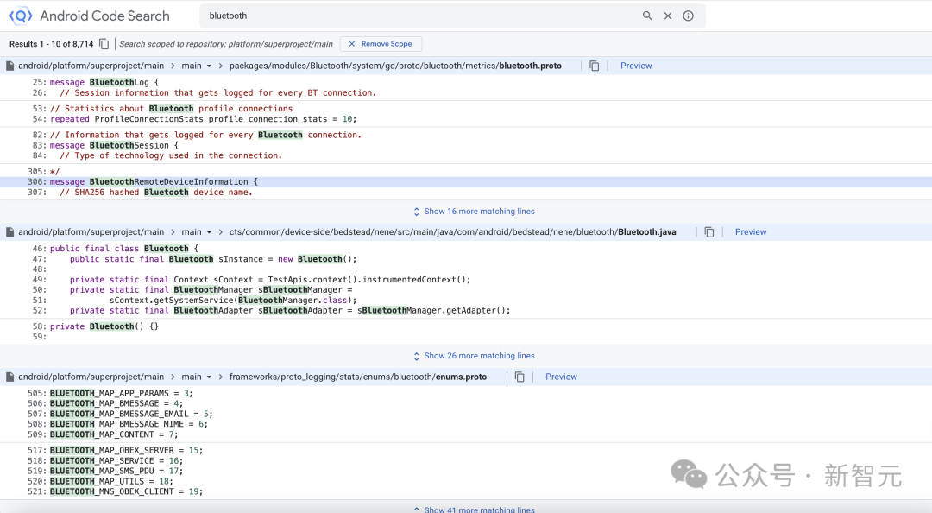Focus the search field containing bluetooth
This screenshot has width=932, height=513.
click(x=419, y=16)
